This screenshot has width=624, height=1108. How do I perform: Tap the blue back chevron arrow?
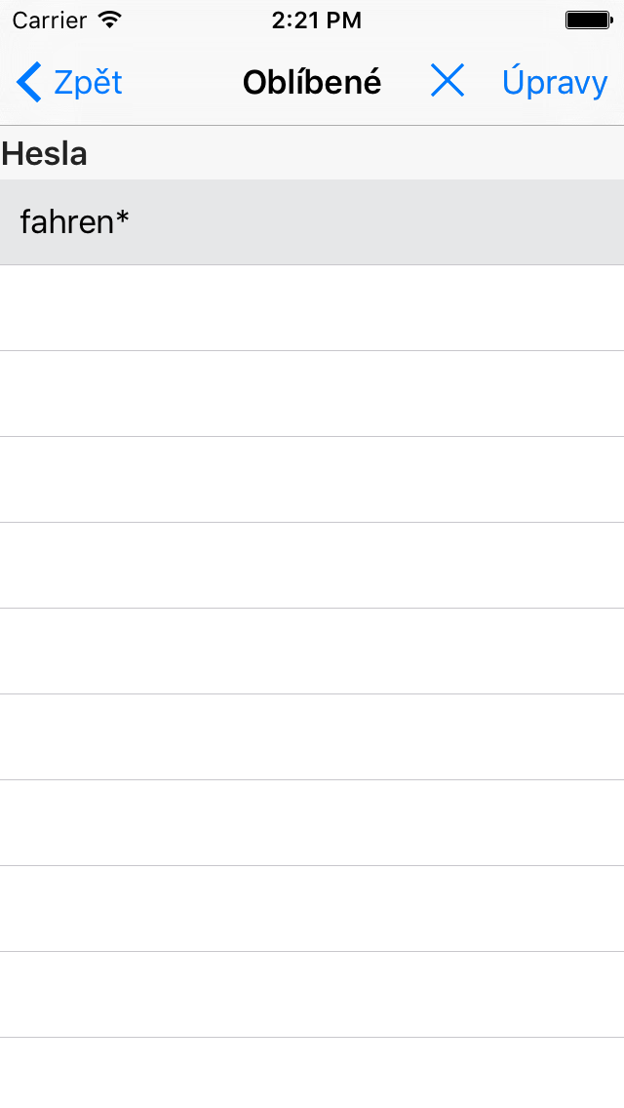[x=29, y=82]
